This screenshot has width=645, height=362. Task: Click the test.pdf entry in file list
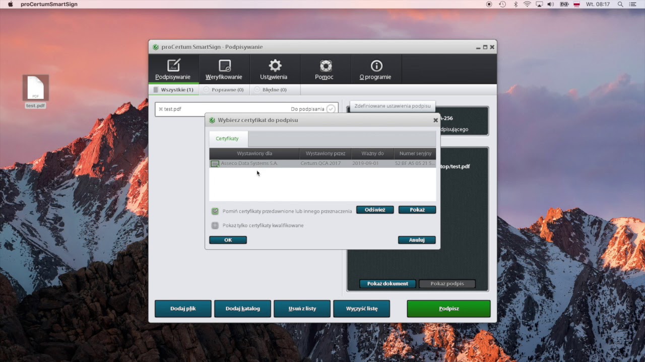click(x=246, y=109)
